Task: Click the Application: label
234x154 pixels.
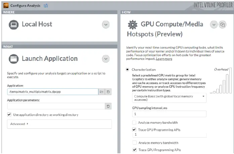Action: (x=15, y=86)
